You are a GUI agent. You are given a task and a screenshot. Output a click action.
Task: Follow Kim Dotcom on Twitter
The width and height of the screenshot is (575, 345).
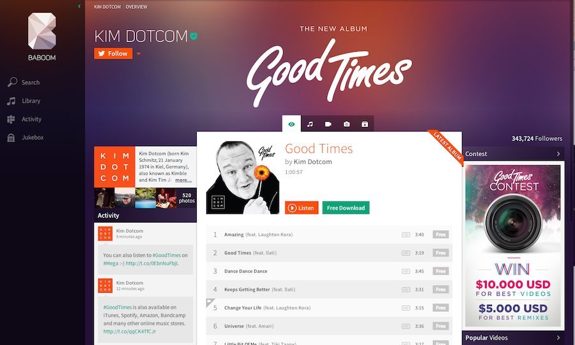pos(113,54)
